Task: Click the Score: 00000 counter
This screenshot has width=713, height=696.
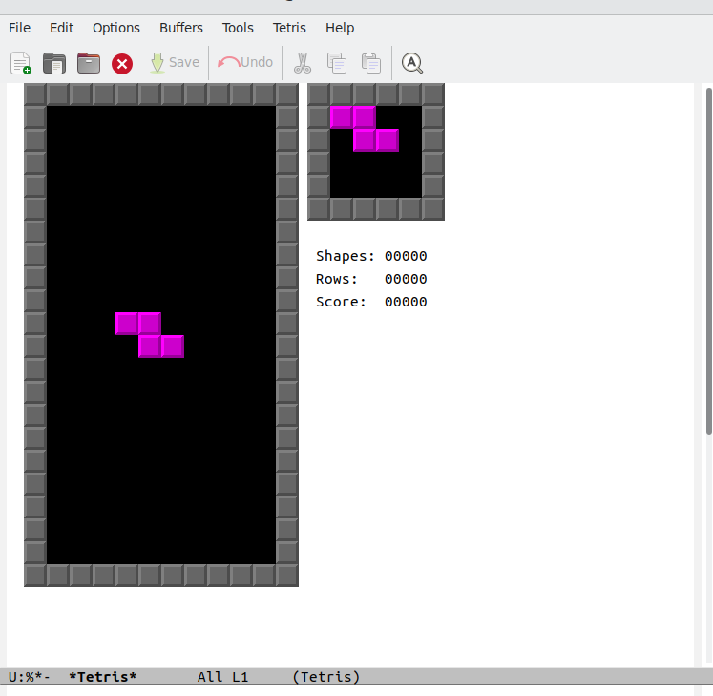Action: 371,302
